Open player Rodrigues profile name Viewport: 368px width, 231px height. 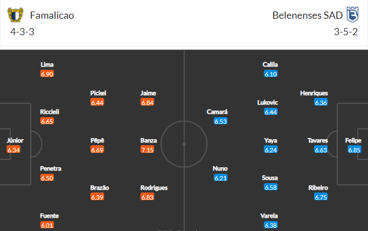[154, 188]
